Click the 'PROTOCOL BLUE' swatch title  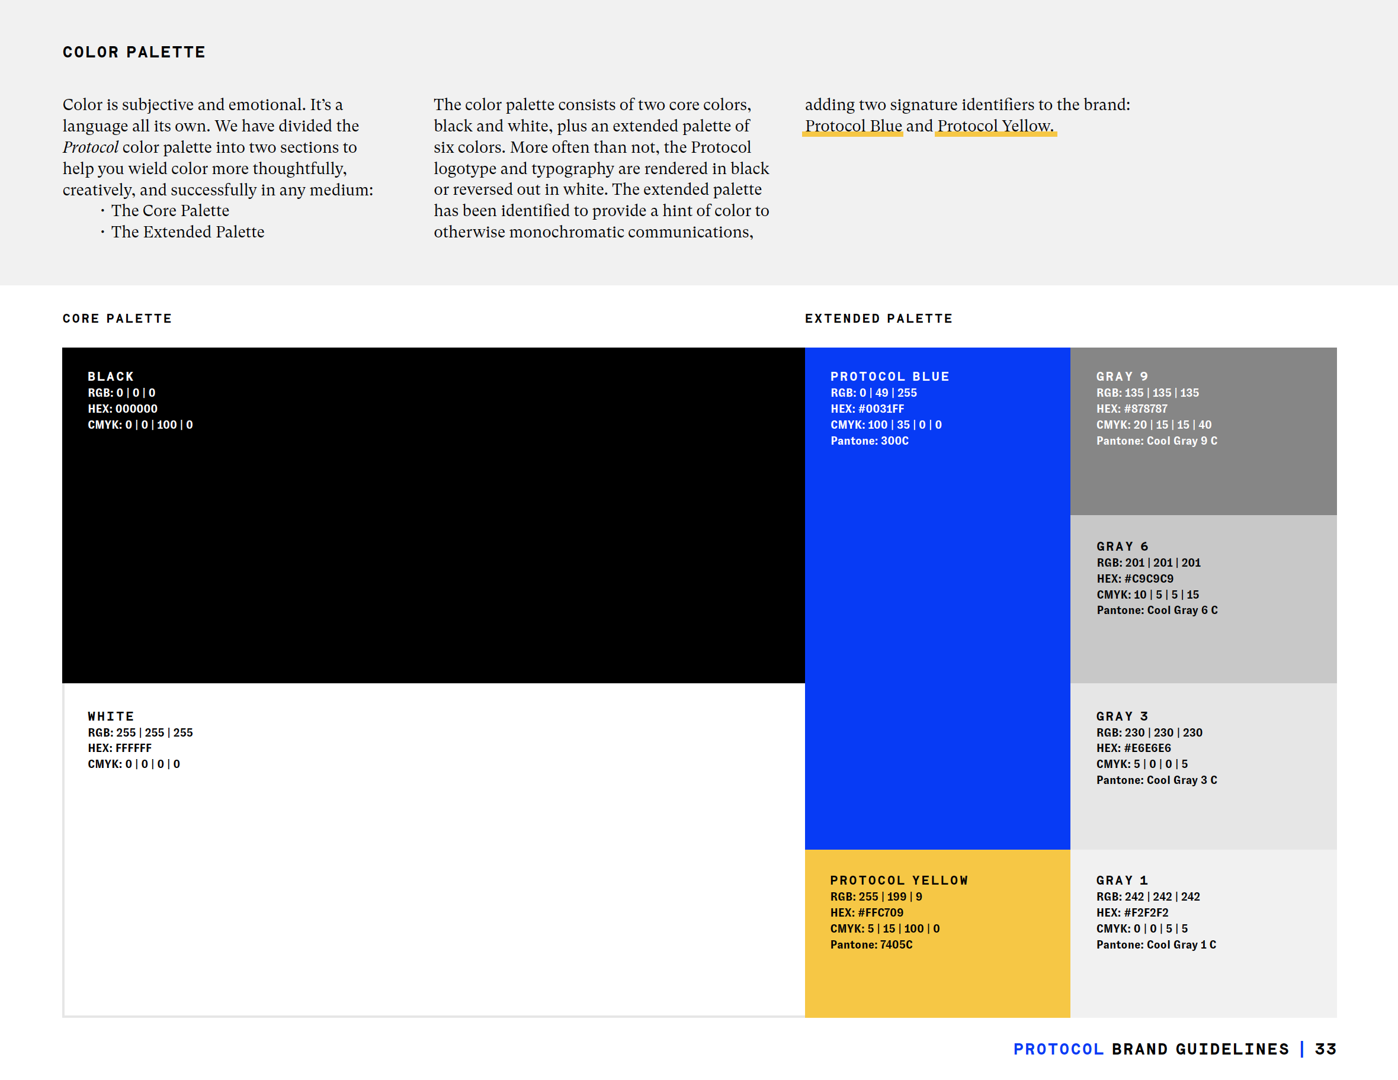click(x=890, y=377)
